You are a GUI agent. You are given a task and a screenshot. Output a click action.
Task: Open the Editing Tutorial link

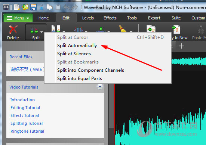pyautogui.click(x=25, y=108)
